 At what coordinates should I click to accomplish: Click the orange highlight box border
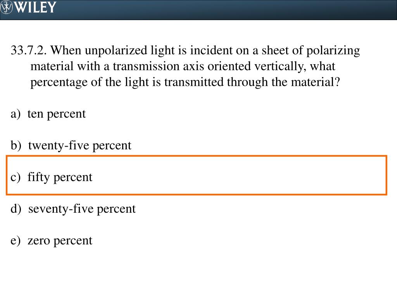tap(197, 156)
